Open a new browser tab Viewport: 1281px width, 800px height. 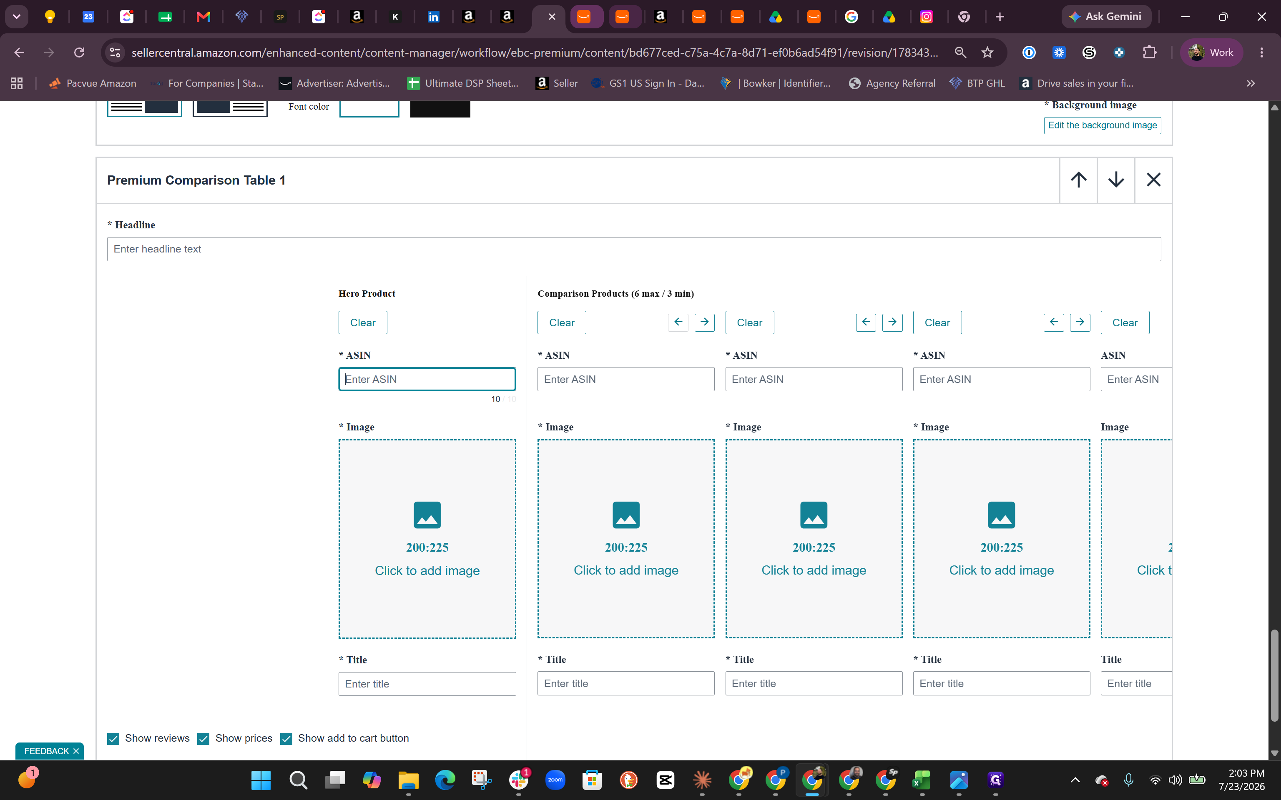tap(1000, 17)
